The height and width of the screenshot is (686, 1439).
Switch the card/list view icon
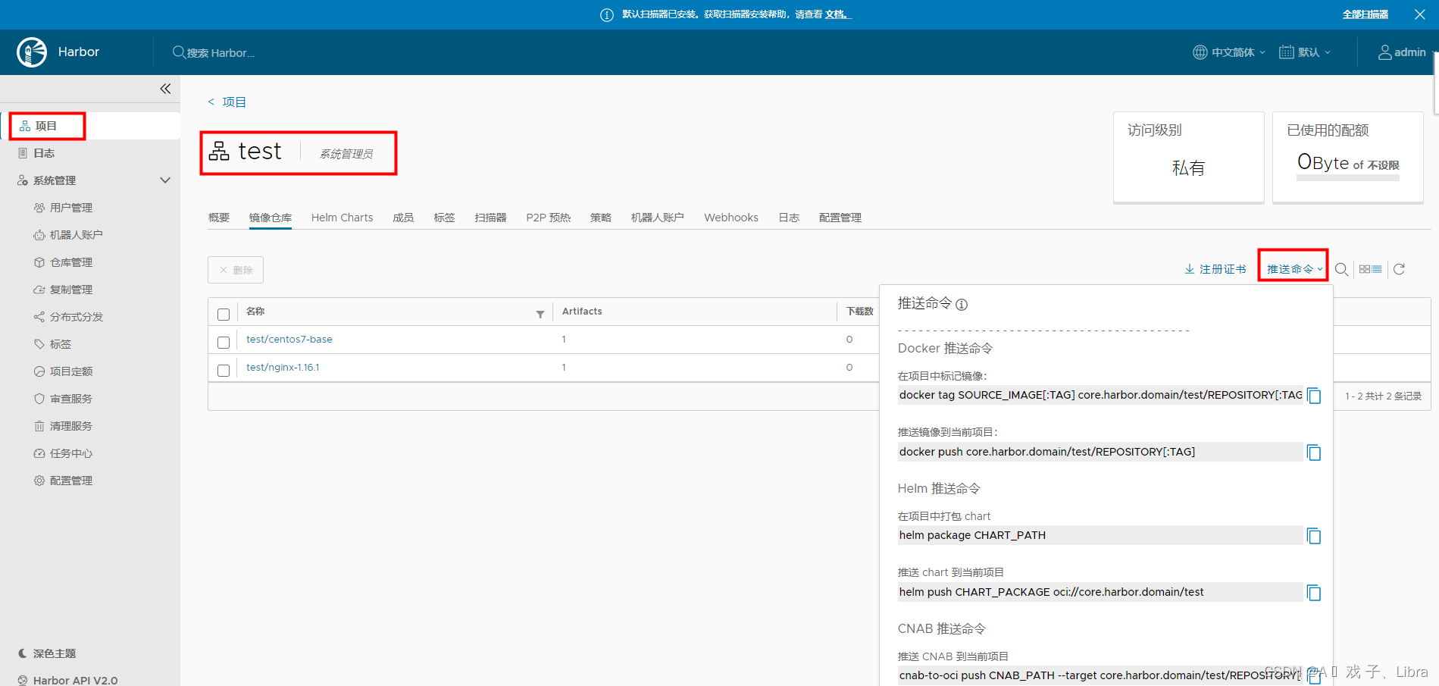[x=1370, y=269]
